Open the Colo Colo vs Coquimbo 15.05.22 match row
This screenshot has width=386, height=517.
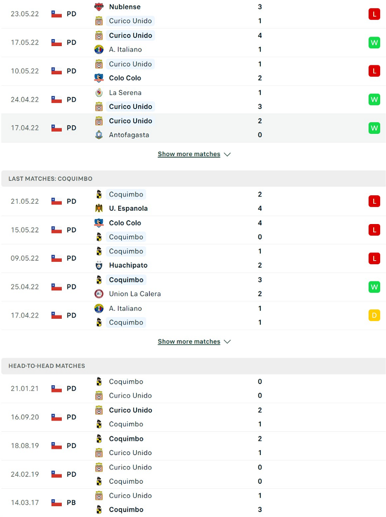[x=193, y=230]
